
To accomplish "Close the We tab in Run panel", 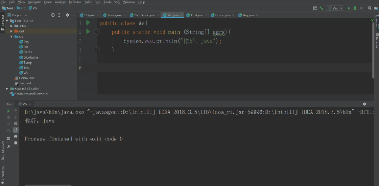I will [x=31, y=104].
